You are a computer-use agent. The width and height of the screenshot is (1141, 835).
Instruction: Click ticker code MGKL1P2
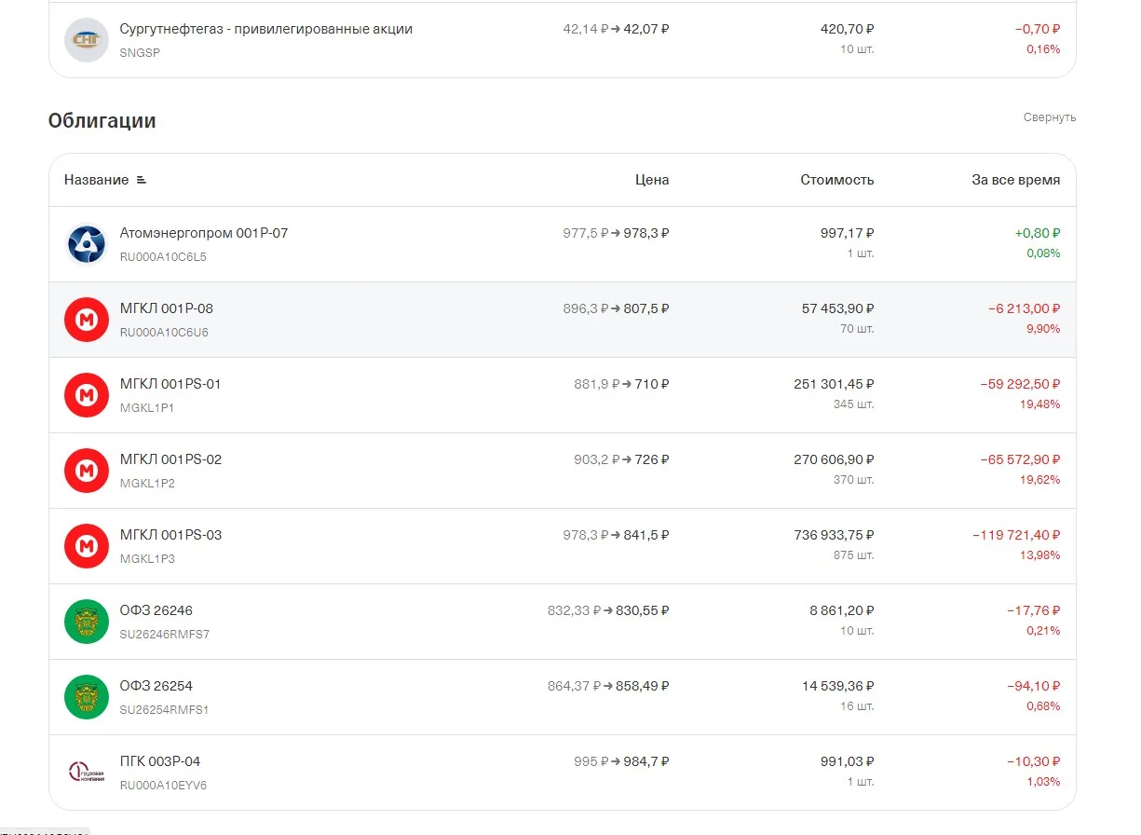147,484
